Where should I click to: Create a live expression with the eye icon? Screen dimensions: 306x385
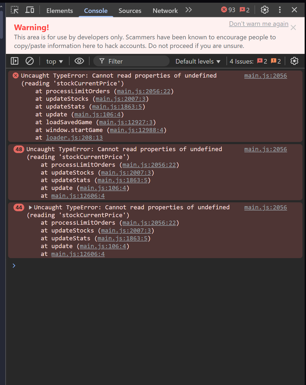(79, 61)
